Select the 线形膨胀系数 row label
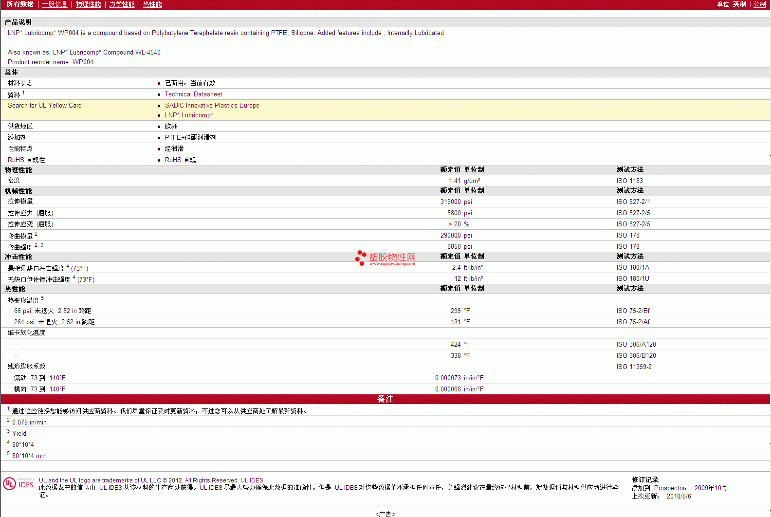 coord(26,367)
